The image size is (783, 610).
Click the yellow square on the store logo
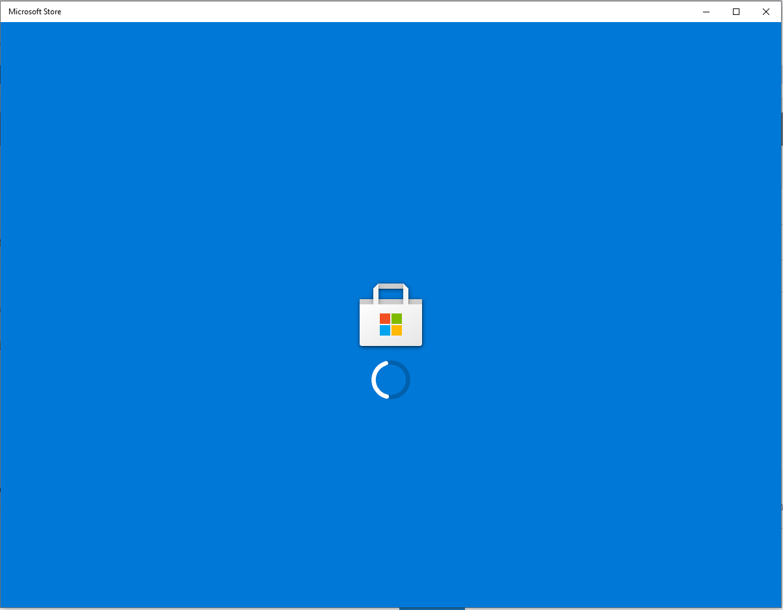coord(397,330)
